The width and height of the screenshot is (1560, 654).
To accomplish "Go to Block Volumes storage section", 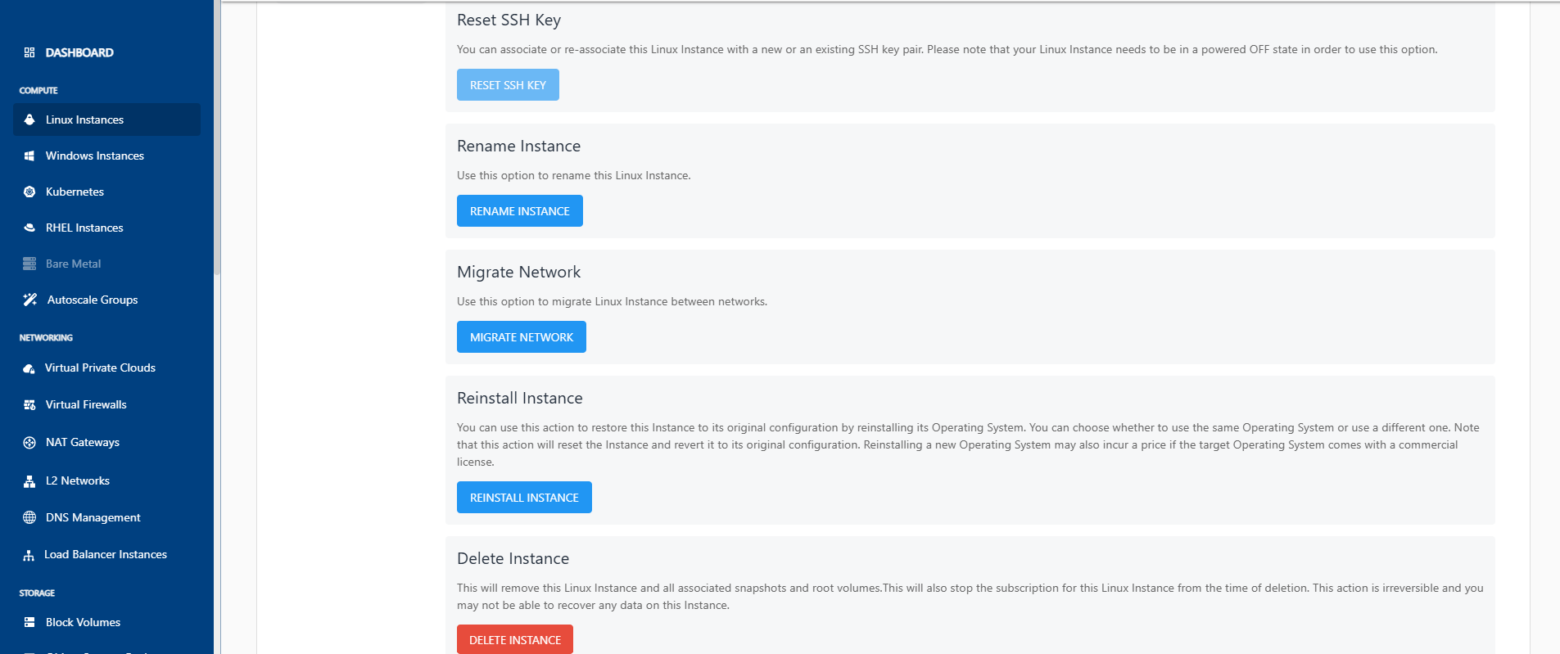I will (x=83, y=622).
